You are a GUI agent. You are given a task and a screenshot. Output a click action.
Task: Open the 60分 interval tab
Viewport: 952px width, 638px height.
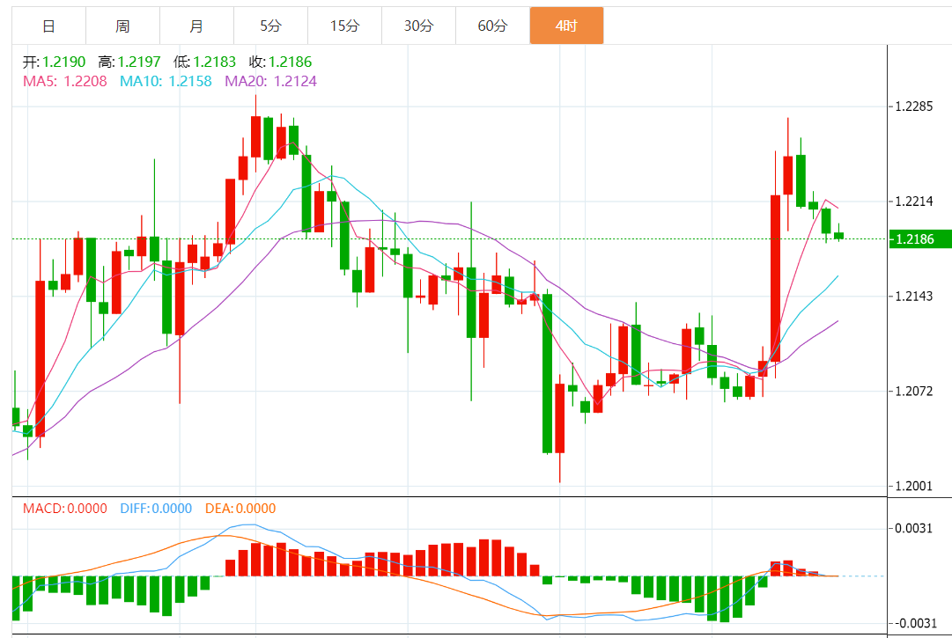point(493,26)
